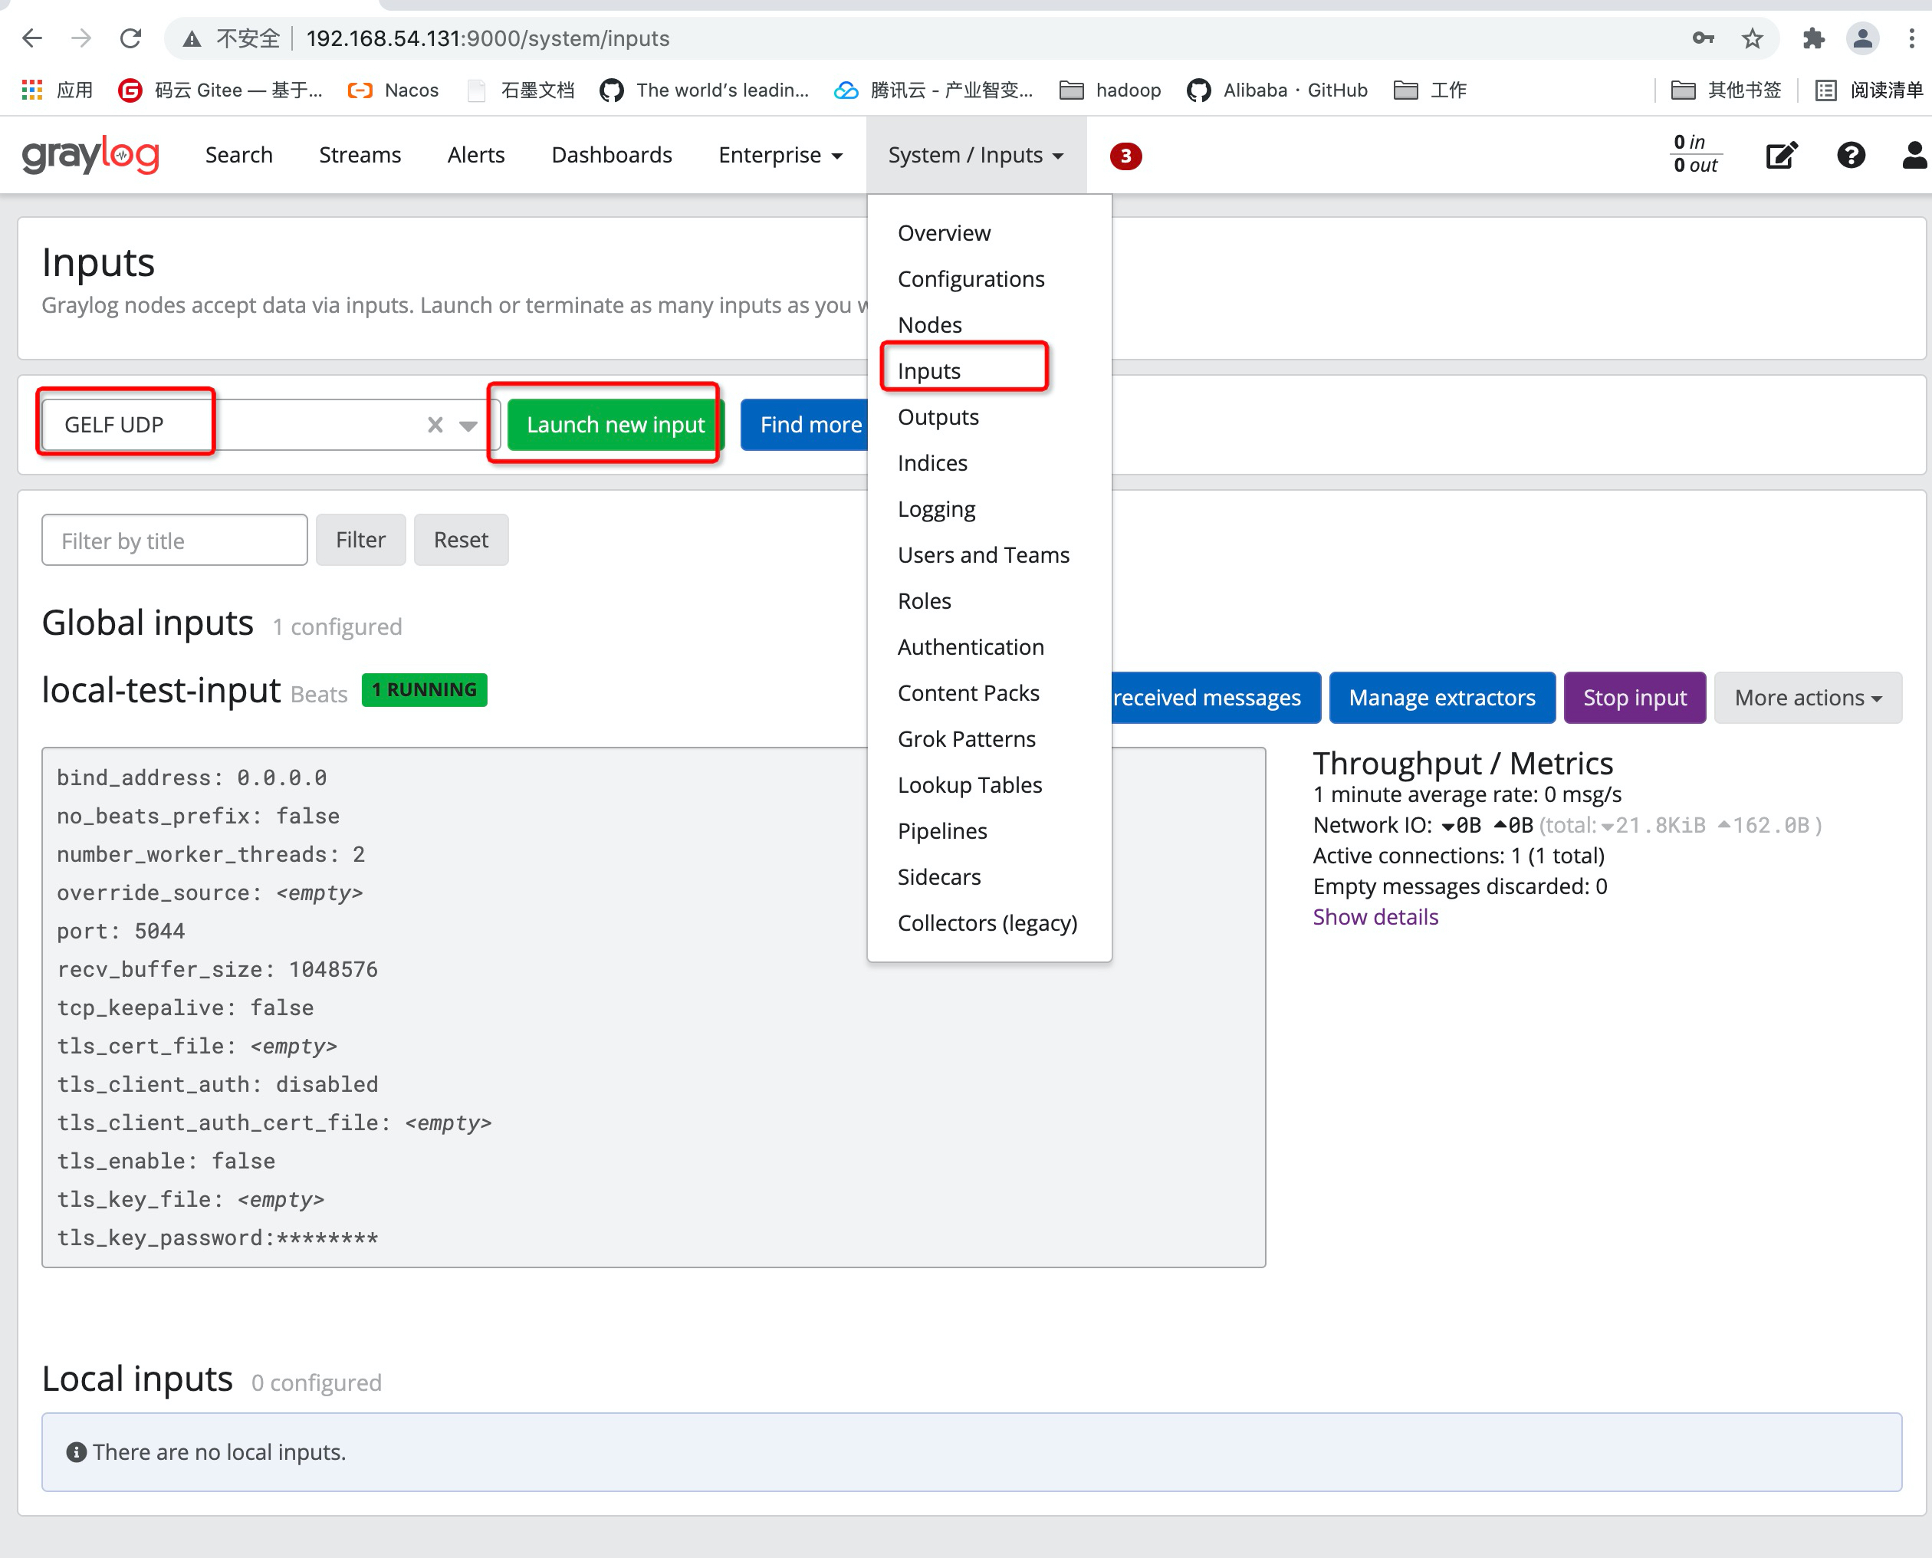Click the 0 in / 0 out throughput indicator

pyautogui.click(x=1695, y=154)
